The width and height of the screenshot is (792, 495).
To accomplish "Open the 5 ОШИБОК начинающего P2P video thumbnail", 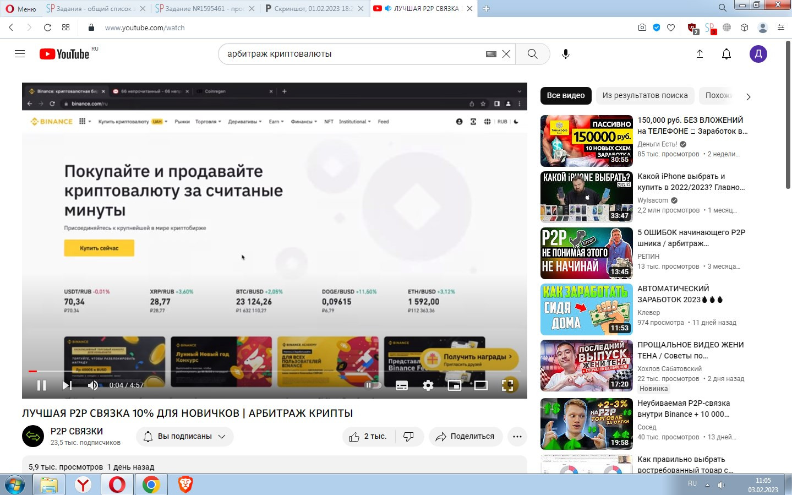I will coord(587,253).
